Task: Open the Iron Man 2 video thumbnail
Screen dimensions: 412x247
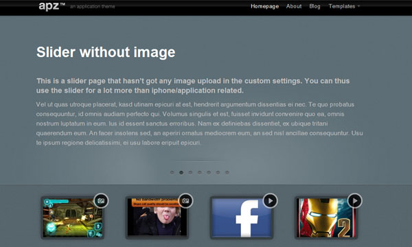Action: click(326, 218)
